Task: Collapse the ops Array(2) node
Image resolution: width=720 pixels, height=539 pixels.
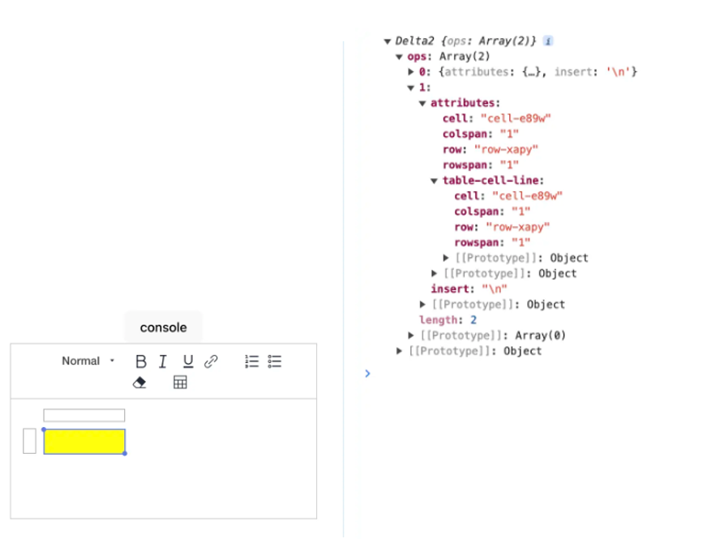Action: click(399, 57)
